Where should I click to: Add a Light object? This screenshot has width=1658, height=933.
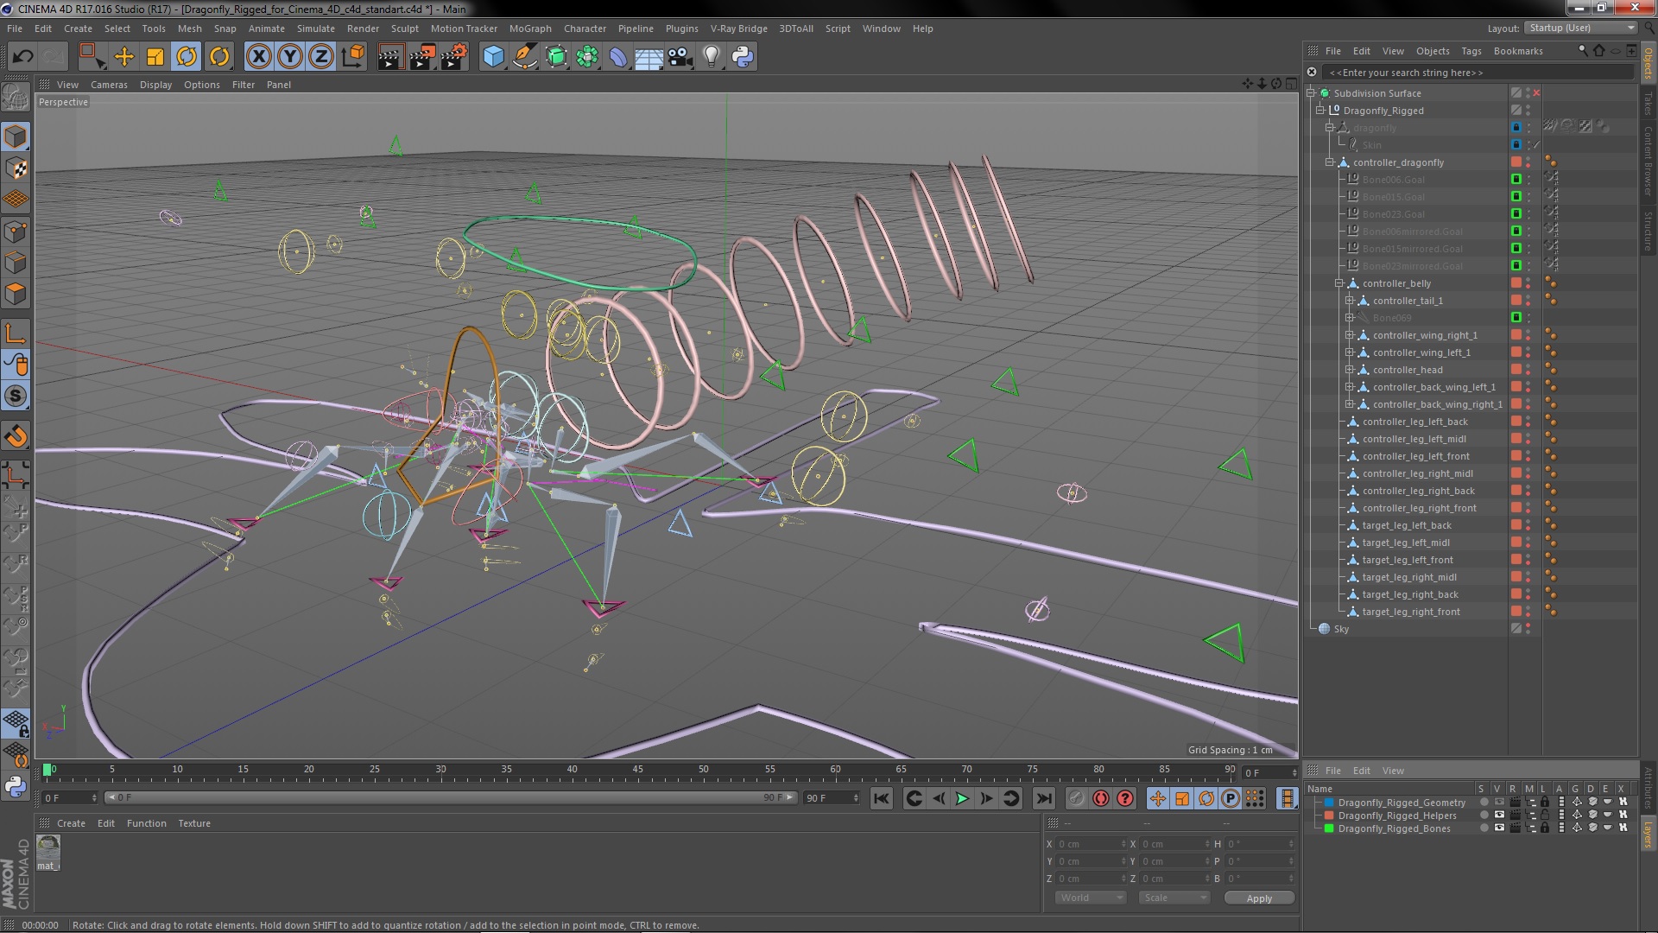click(712, 57)
